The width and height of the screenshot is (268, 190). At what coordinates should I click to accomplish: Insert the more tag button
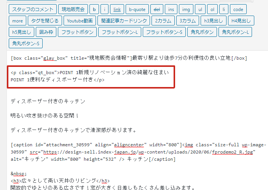coord(18,21)
